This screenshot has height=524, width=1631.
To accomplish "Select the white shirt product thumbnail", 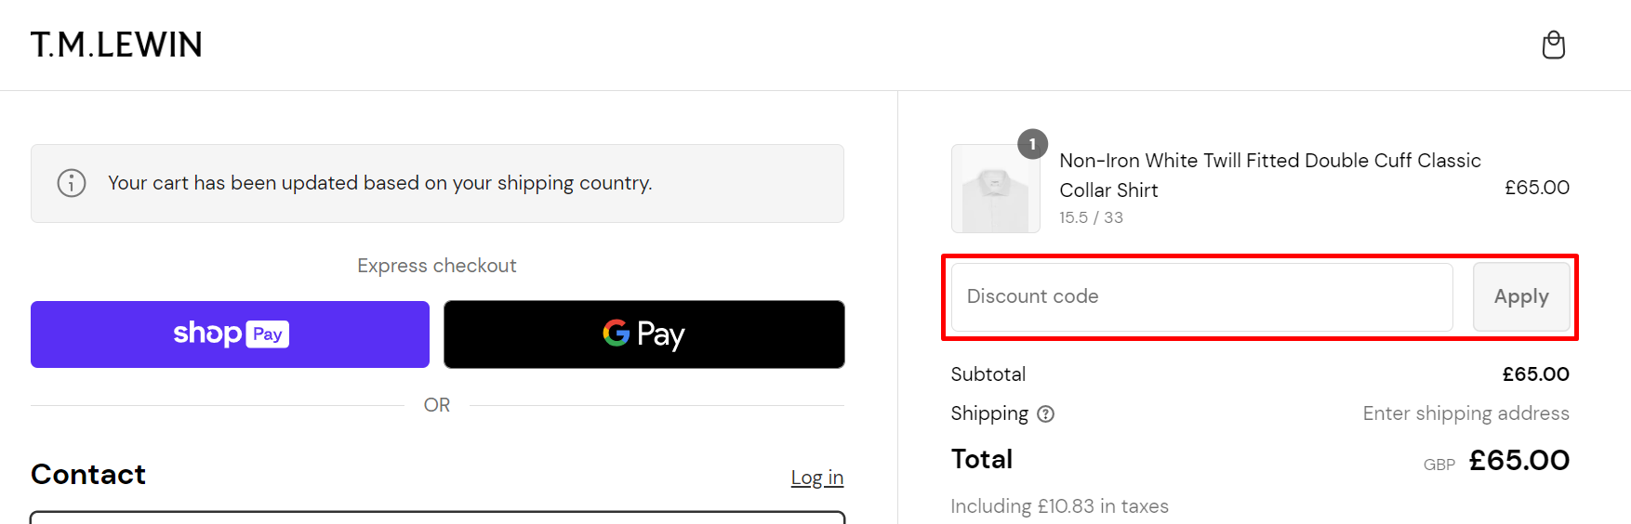I will (995, 190).
